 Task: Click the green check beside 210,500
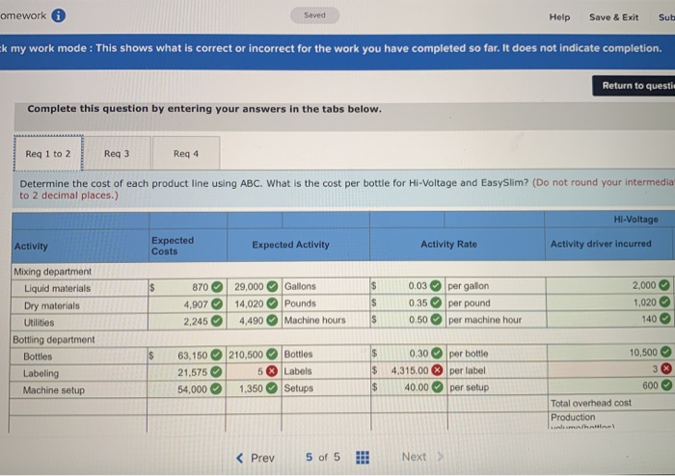[272, 355]
